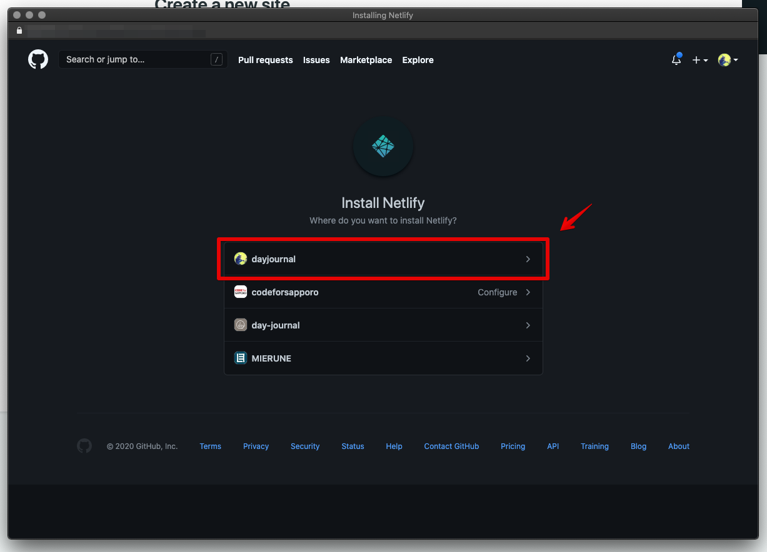The image size is (767, 552).
Task: Choose day-journal as the install location
Action: tap(383, 325)
